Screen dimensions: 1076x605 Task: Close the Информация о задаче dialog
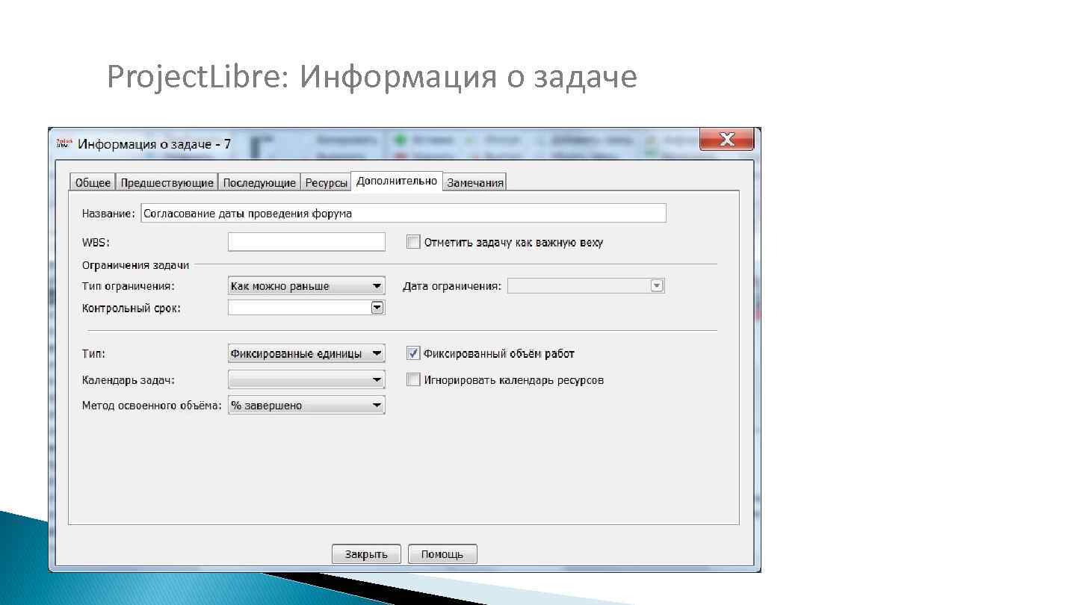[726, 140]
